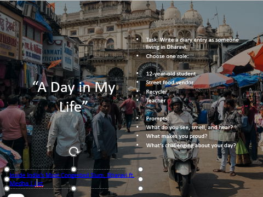Click the 'Prompts:' line
The width and height of the screenshot is (263, 197).
click(x=157, y=119)
